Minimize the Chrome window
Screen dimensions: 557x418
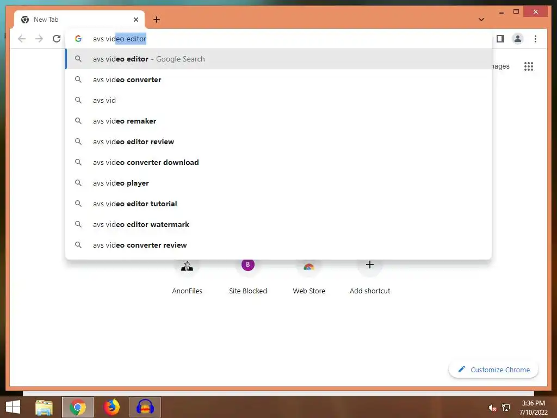click(x=501, y=12)
